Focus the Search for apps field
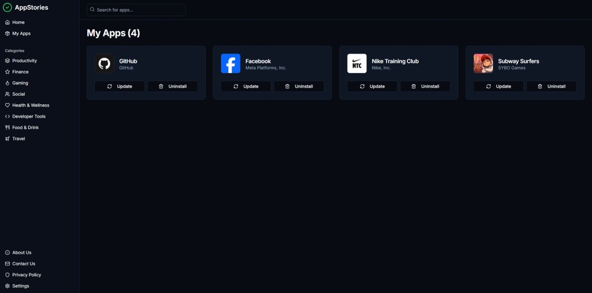The image size is (592, 293). pyautogui.click(x=136, y=10)
